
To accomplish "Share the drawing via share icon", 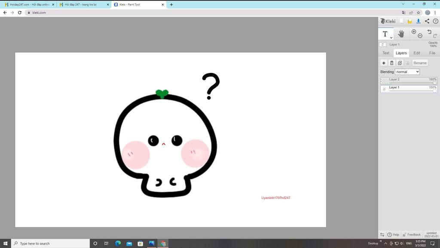I will pyautogui.click(x=427, y=21).
